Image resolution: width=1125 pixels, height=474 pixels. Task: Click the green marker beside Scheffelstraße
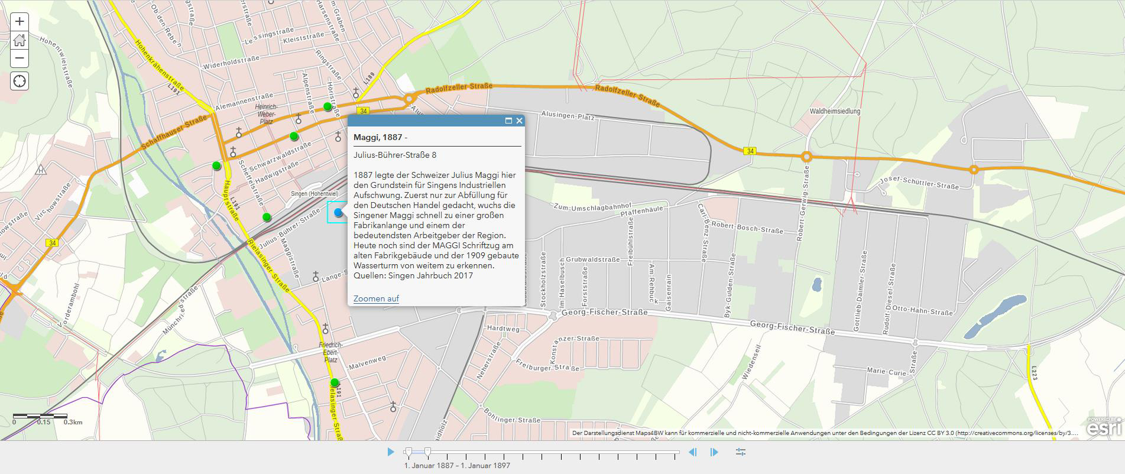tap(267, 217)
